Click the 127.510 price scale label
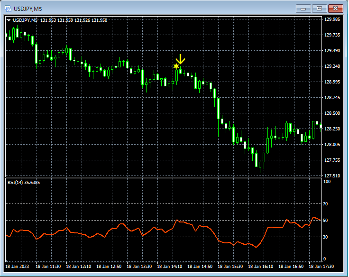The height and width of the screenshot is (277, 349). 332,176
